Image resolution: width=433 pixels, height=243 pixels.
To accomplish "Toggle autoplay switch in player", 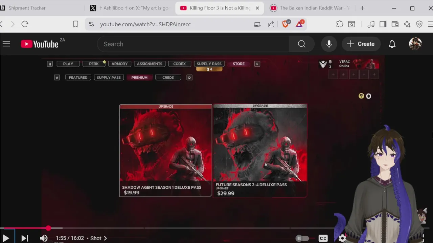I will point(302,238).
